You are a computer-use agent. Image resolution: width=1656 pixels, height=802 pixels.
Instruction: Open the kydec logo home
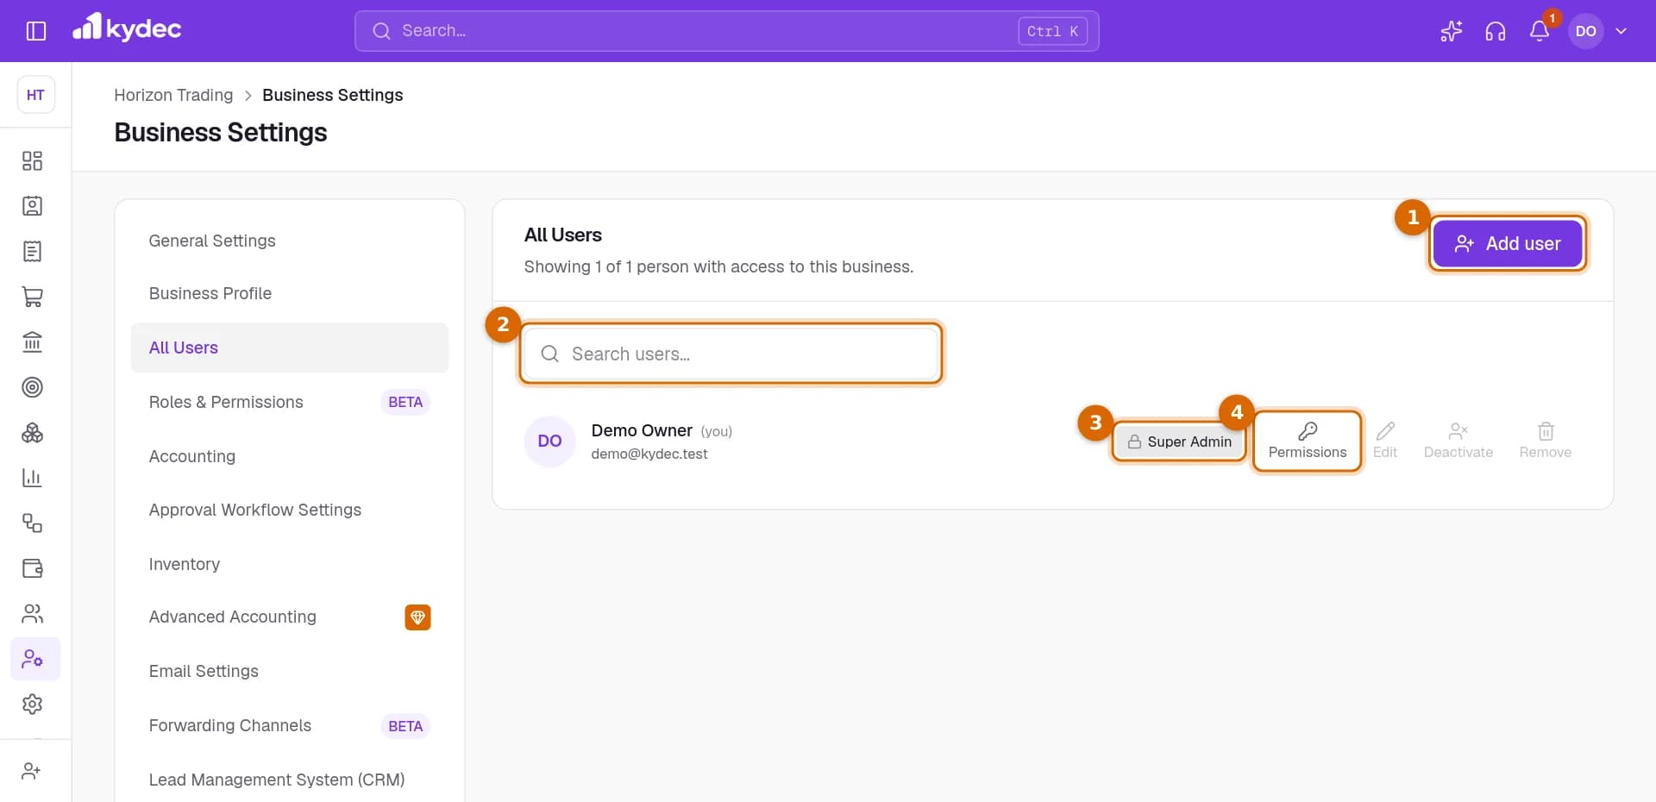click(127, 28)
